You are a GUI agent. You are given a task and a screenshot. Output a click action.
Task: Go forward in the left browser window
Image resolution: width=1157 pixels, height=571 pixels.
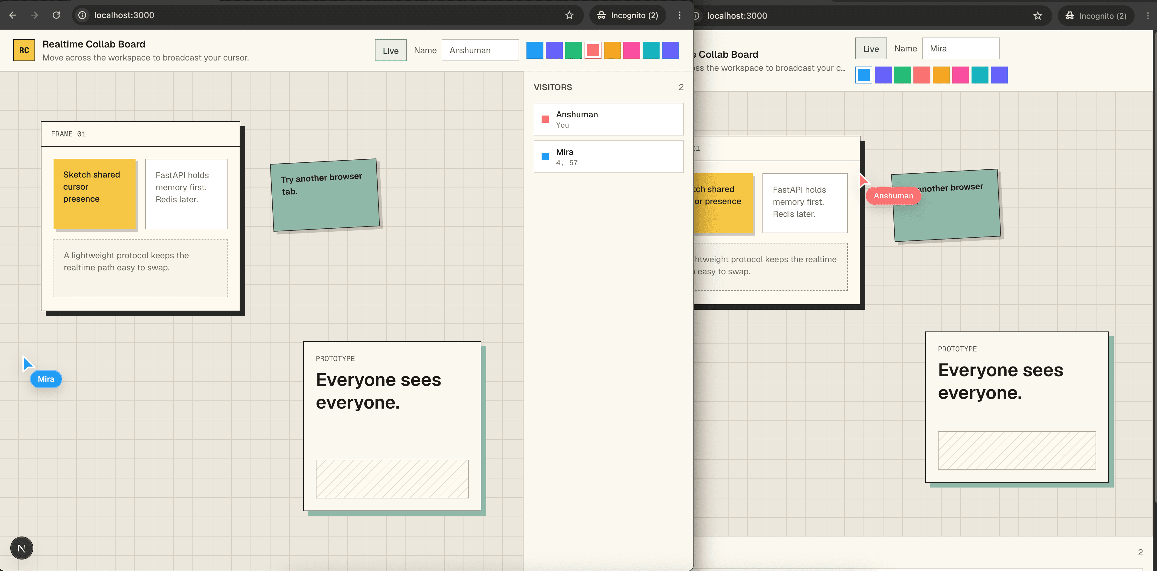tap(34, 15)
